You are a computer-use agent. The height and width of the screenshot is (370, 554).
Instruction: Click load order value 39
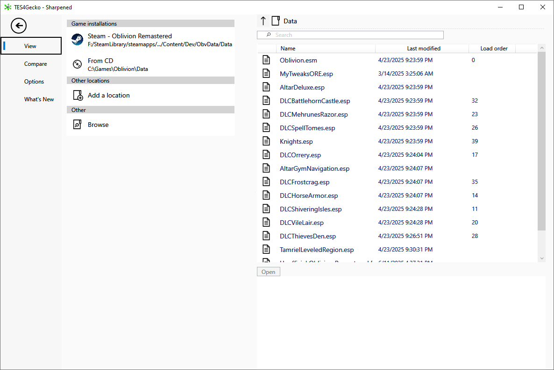[475, 141]
